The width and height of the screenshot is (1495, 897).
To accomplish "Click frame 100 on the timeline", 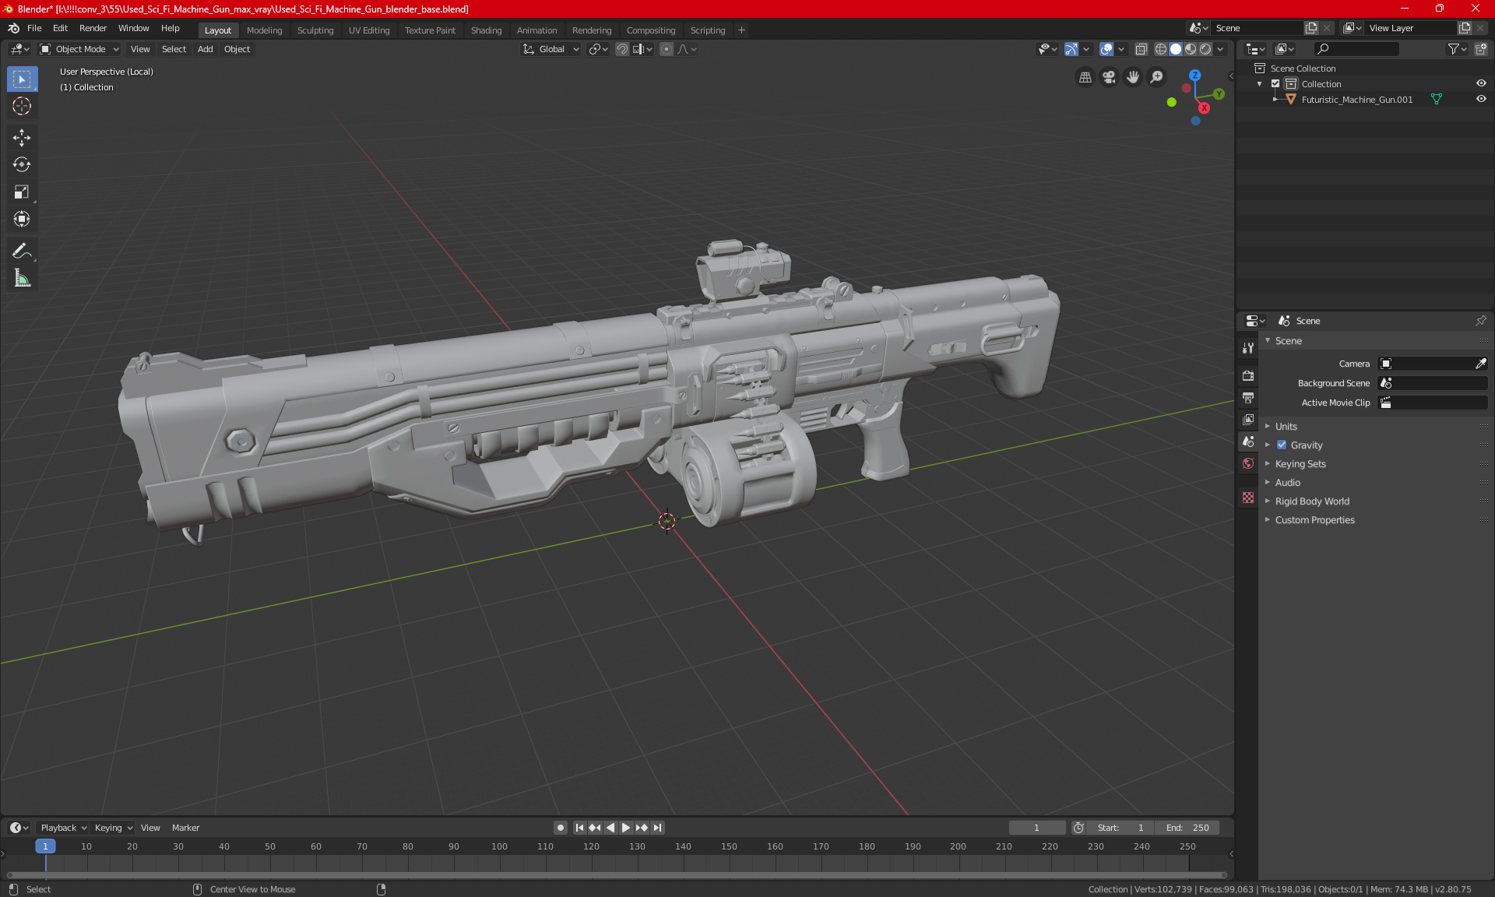I will click(499, 847).
